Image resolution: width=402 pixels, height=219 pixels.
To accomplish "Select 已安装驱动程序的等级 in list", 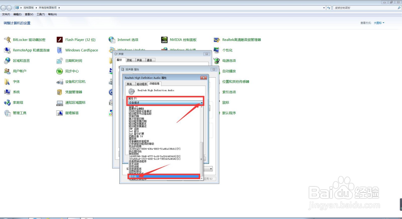I will pyautogui.click(x=141, y=144).
